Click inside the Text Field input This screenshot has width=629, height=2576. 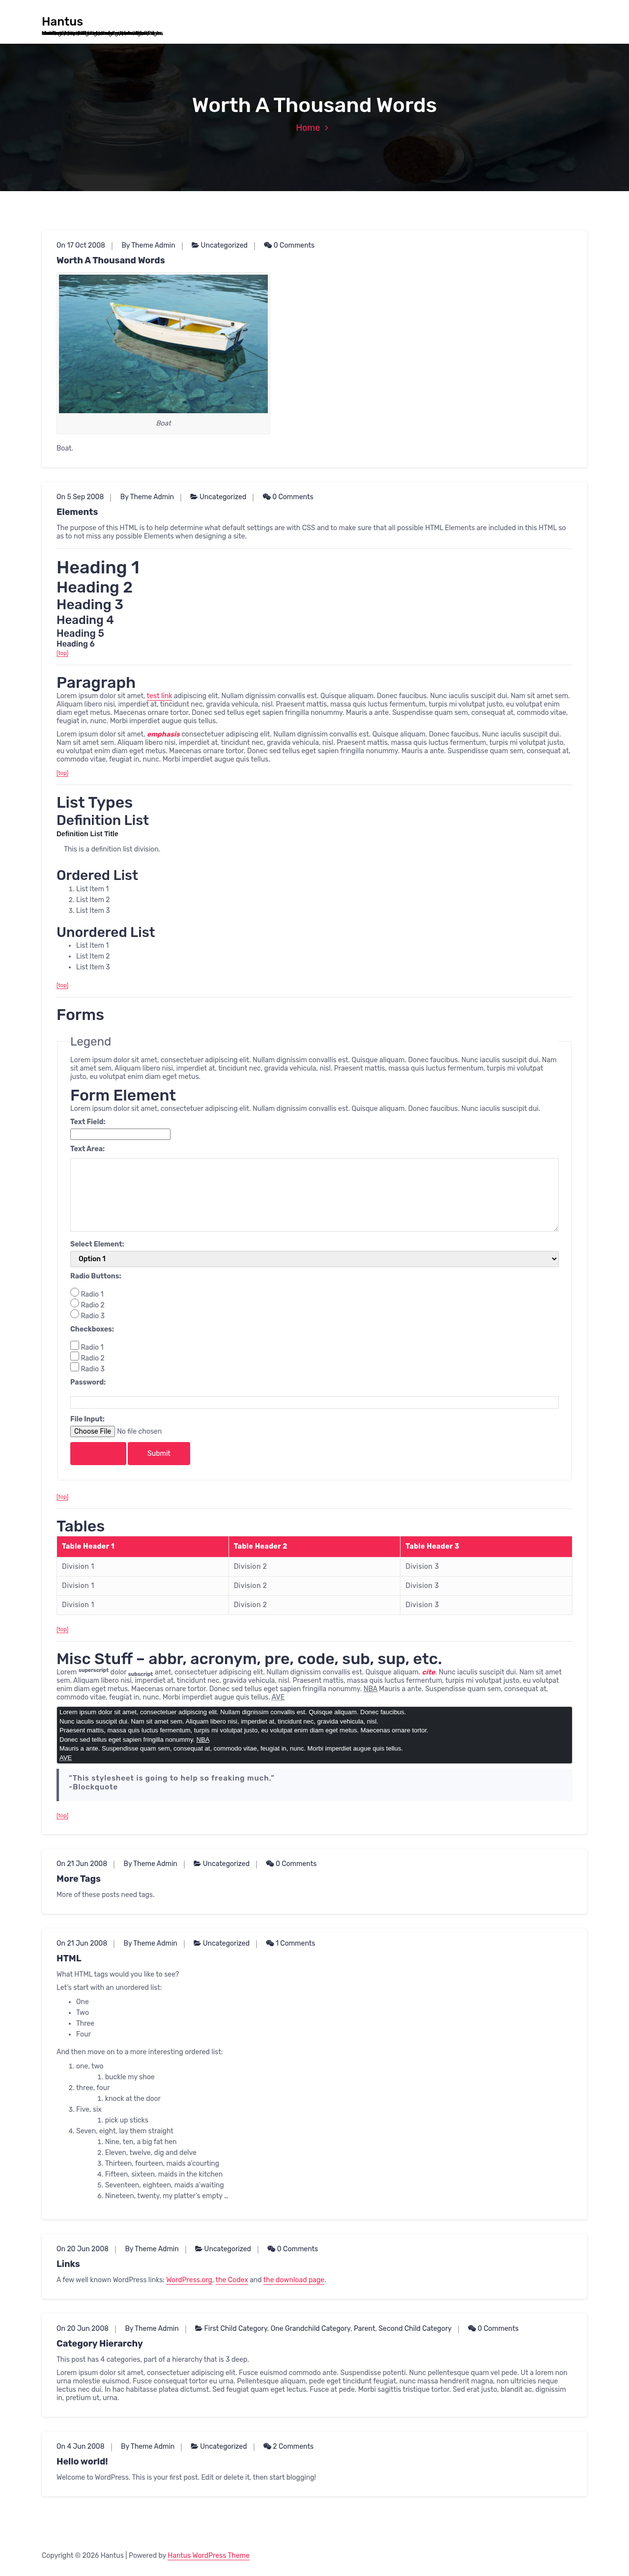point(120,1134)
